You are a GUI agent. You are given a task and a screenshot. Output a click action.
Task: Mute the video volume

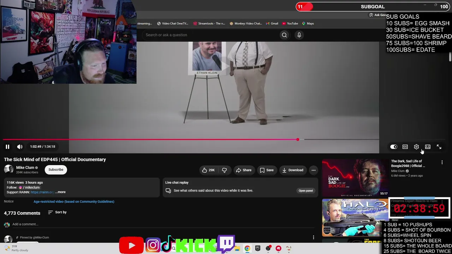tap(20, 147)
